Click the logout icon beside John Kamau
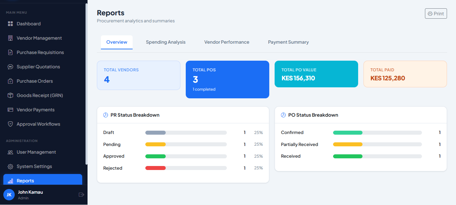456x205 pixels. [x=81, y=195]
